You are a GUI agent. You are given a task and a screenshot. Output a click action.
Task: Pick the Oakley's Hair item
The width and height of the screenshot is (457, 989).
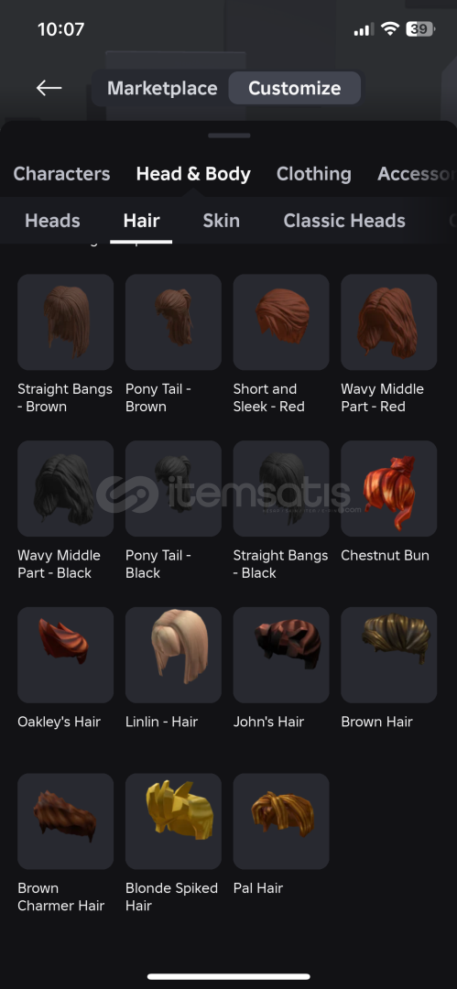pyautogui.click(x=66, y=655)
